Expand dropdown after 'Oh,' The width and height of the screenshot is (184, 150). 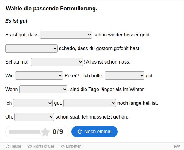pos(34,117)
